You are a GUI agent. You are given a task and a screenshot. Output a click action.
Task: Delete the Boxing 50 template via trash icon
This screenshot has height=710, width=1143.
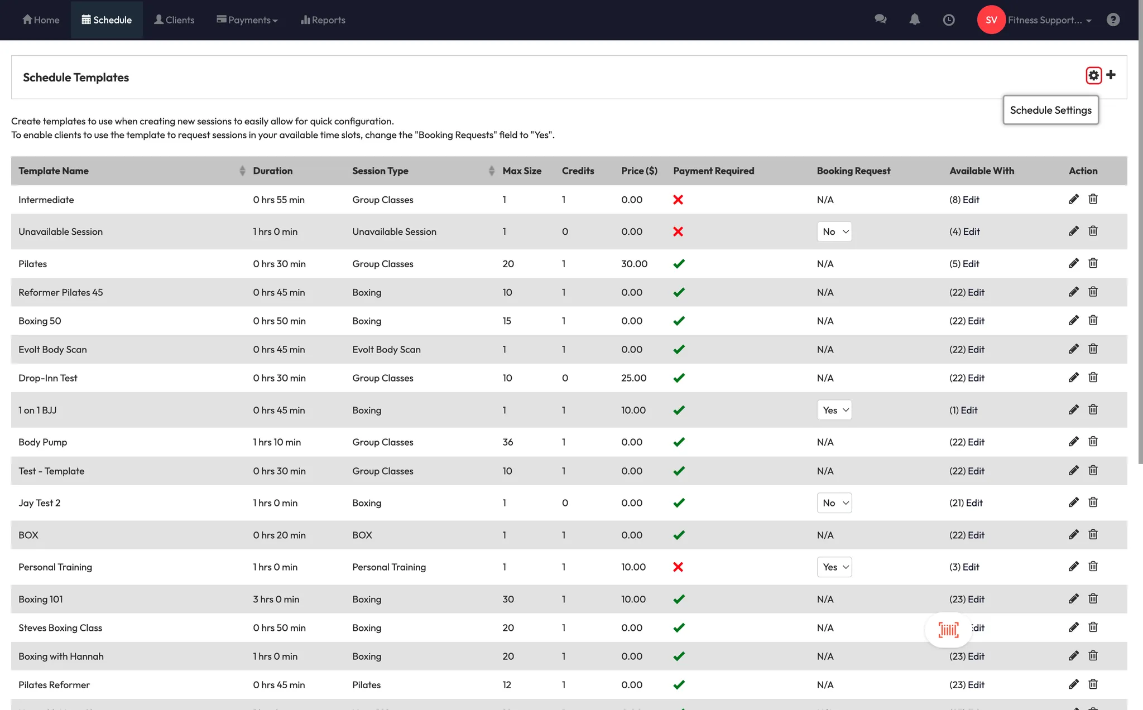click(1093, 320)
